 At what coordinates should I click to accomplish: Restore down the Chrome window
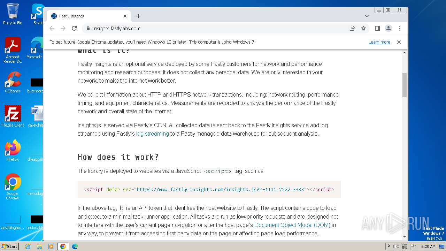pyautogui.click(x=388, y=10)
